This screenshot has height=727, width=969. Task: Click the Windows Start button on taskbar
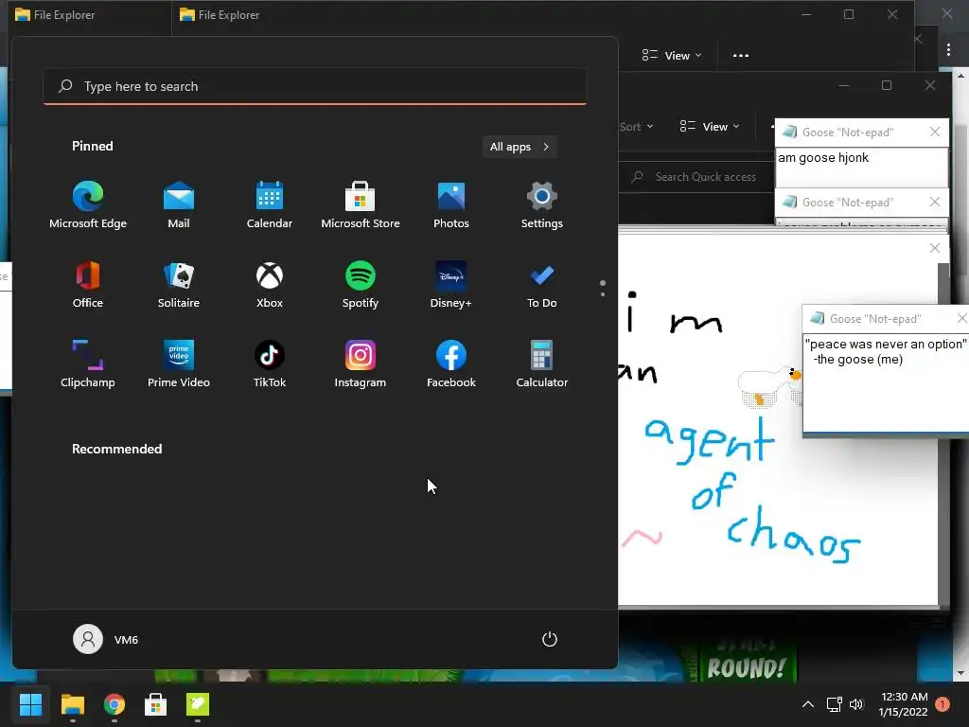tap(30, 704)
